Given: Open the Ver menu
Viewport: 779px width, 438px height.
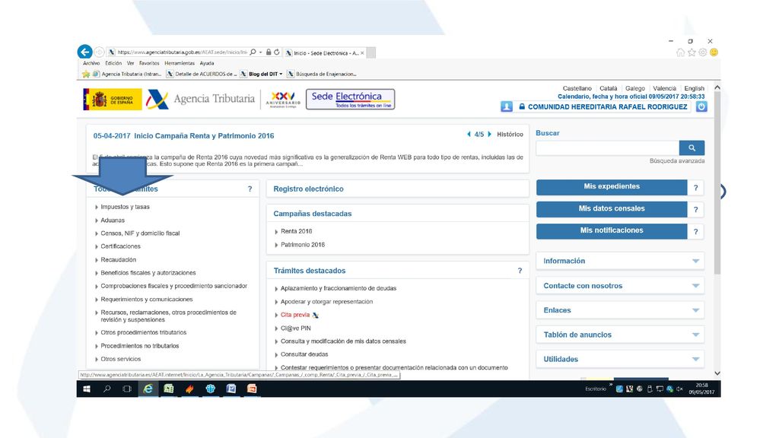Looking at the screenshot, I should click(130, 63).
